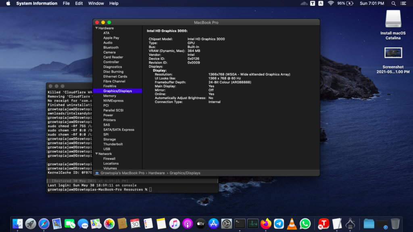Click the Terminal window command prompt line
This screenshot has height=232, width=413.
click(x=100, y=190)
